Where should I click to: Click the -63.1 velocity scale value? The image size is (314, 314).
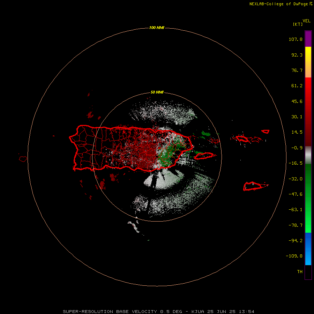[x=296, y=210]
